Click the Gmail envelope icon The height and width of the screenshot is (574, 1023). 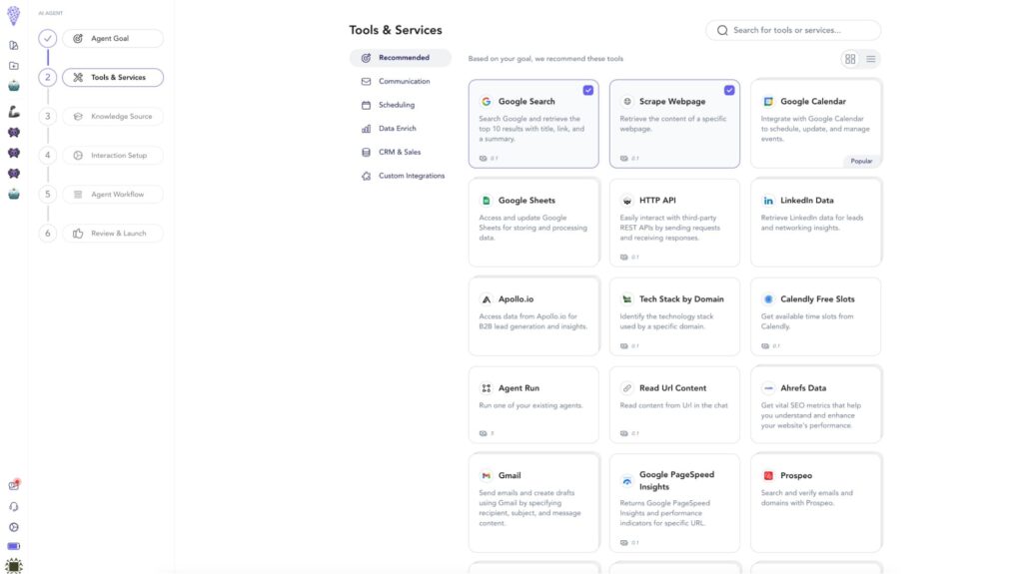point(487,476)
